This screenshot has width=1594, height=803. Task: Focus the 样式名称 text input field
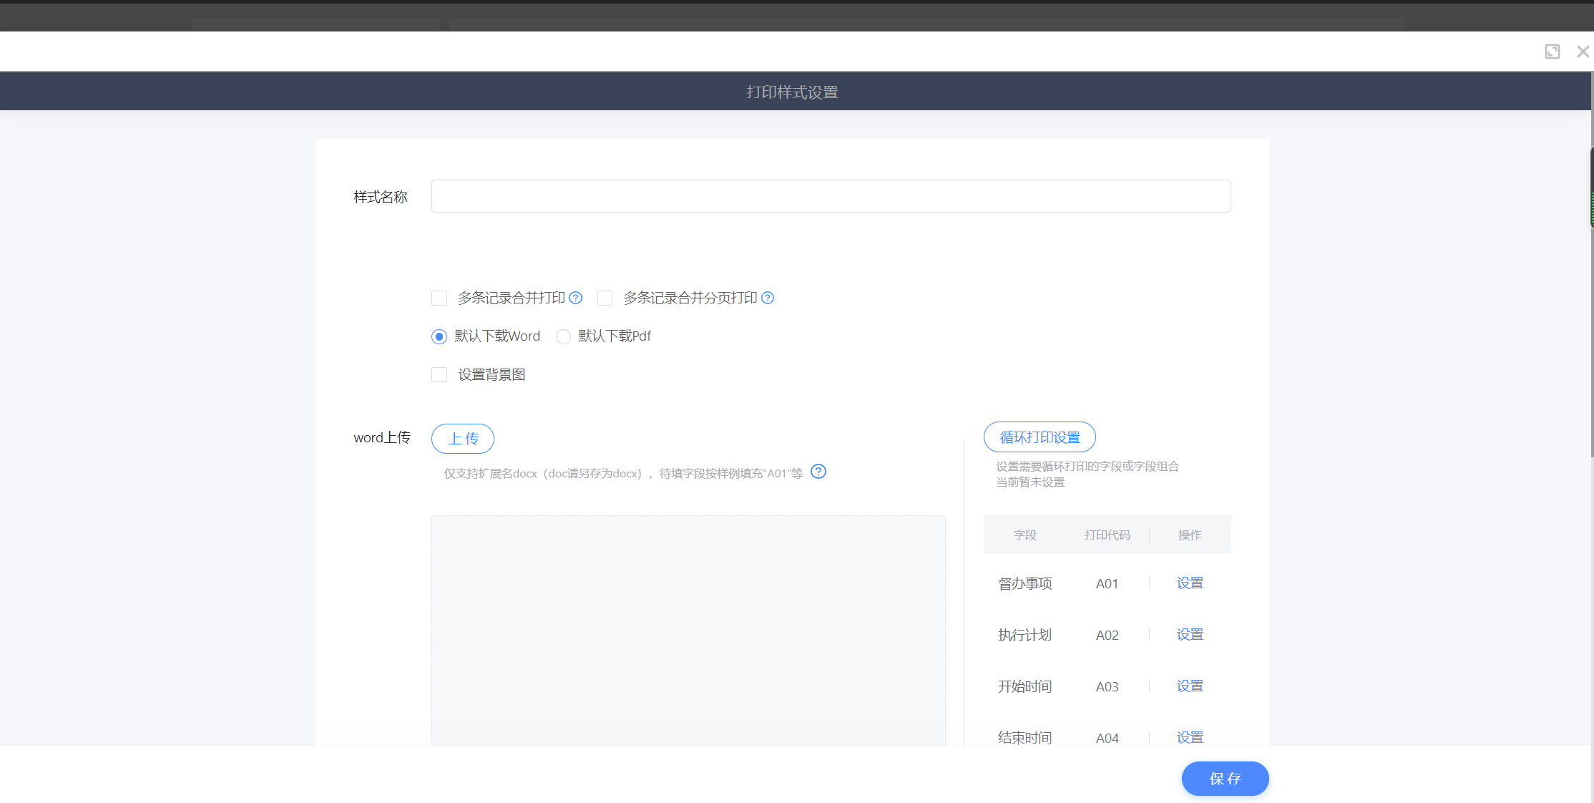pyautogui.click(x=831, y=196)
